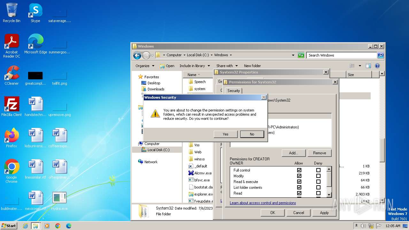Click the change view icon in Explorer toolbar

pyautogui.click(x=352, y=66)
